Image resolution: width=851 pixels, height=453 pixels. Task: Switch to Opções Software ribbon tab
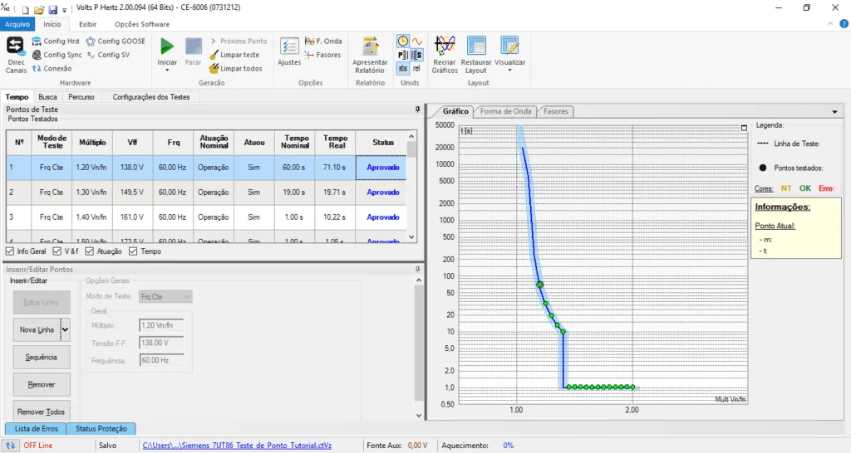click(141, 24)
